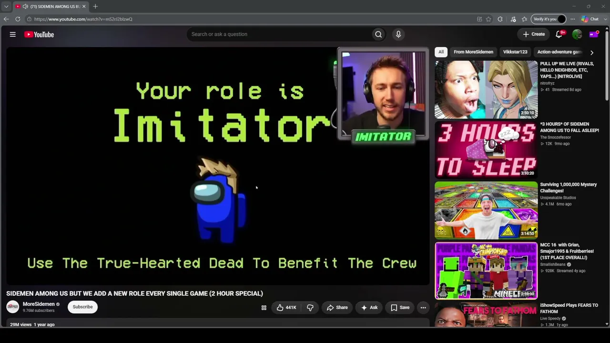Viewport: 610px width, 343px height.
Task: Open the favorites list icon
Action: click(x=525, y=19)
